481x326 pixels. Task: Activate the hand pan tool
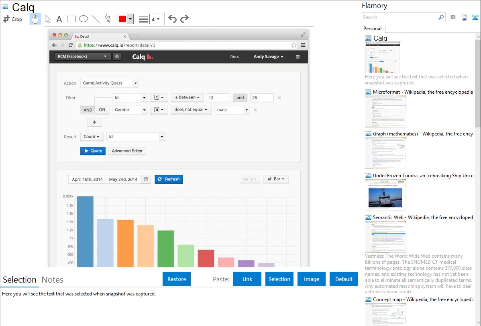click(x=35, y=19)
